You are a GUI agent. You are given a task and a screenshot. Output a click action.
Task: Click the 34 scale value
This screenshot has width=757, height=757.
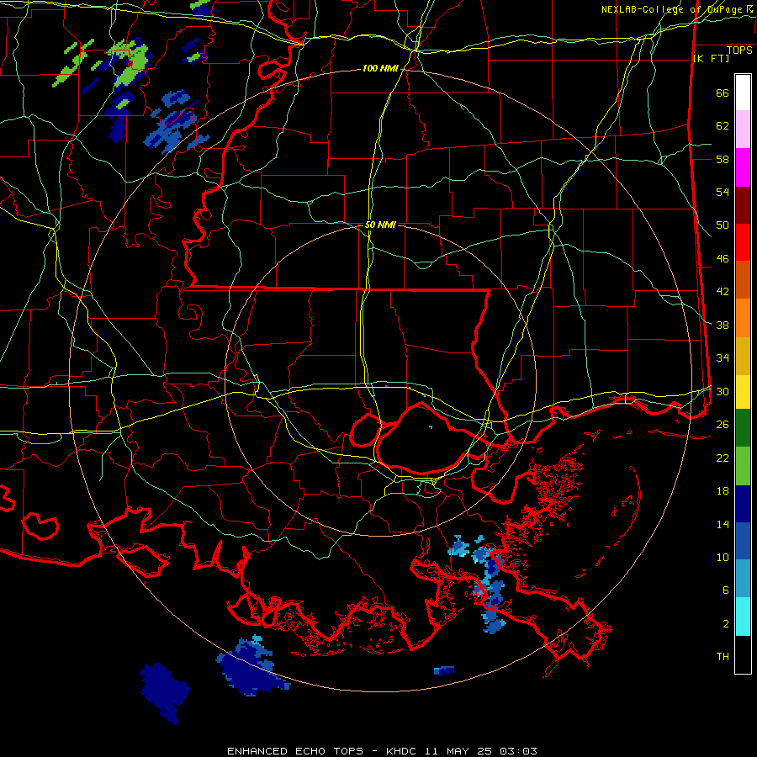point(723,358)
